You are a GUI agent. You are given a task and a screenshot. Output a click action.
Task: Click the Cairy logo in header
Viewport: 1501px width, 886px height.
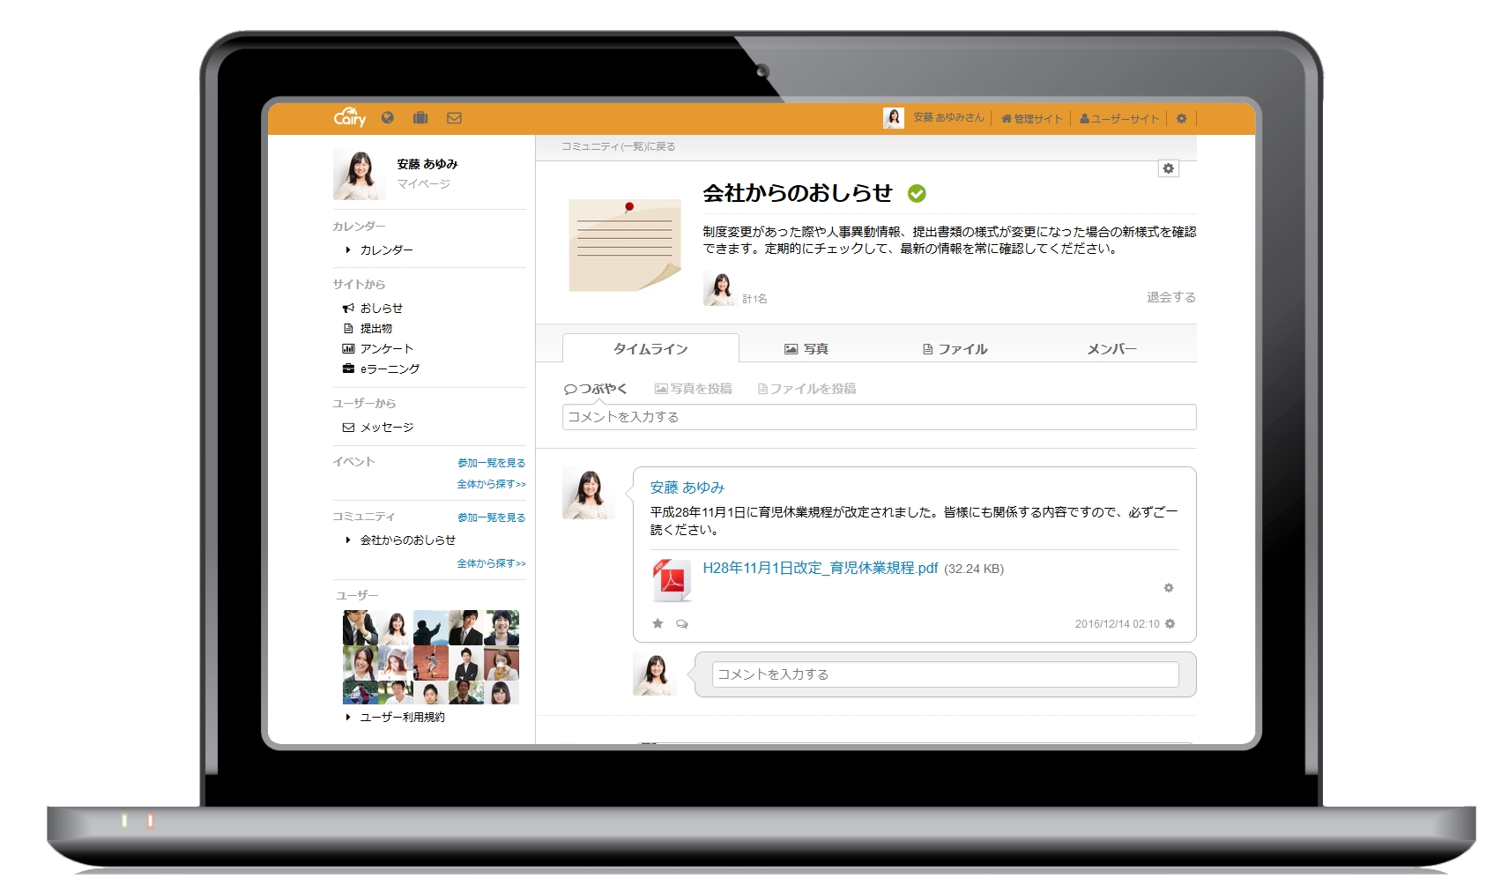pos(349,117)
